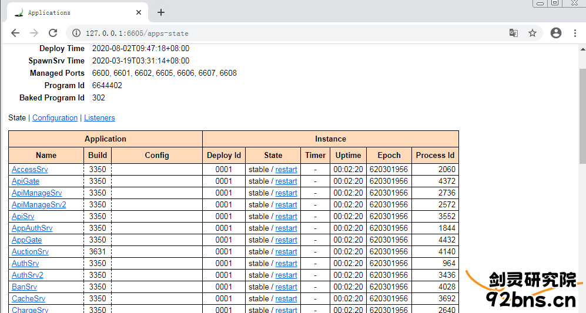Click the address bar URL
The image size is (586, 313).
point(137,33)
